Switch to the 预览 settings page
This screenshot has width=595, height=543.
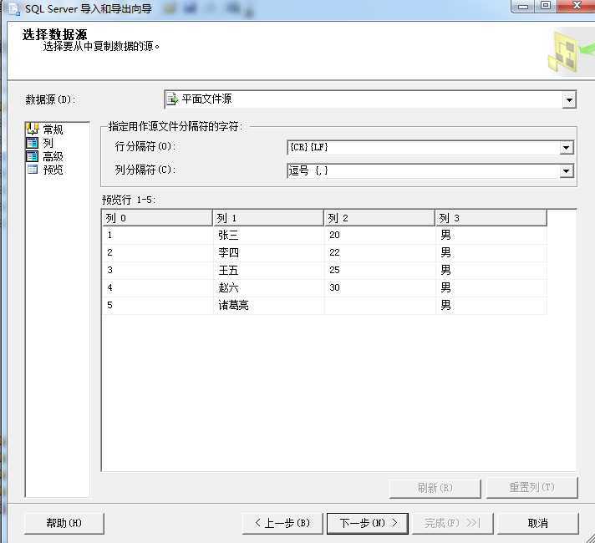[53, 170]
